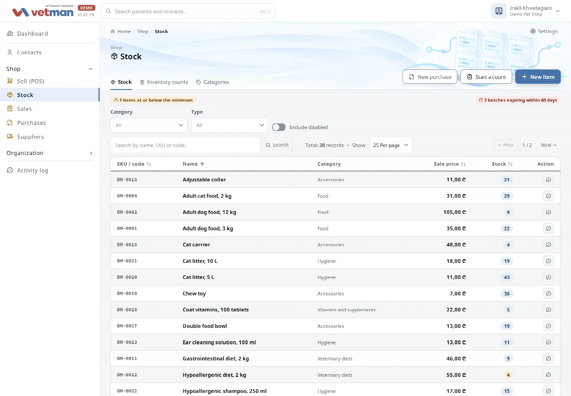Image resolution: width=571 pixels, height=396 pixels.
Task: Click the user profile avatar icon
Action: coord(499,11)
